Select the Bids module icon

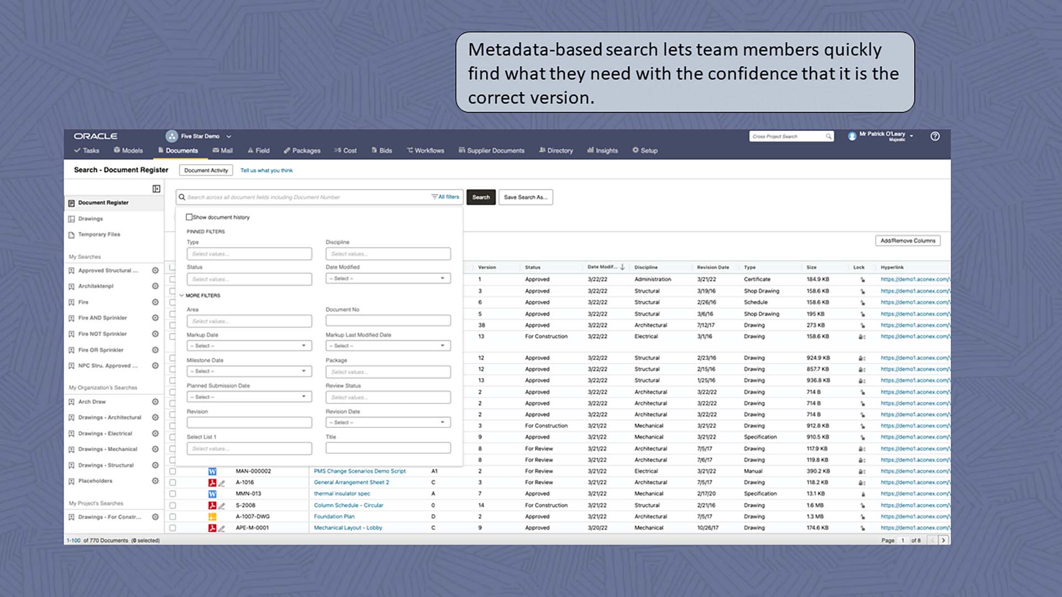coord(375,150)
